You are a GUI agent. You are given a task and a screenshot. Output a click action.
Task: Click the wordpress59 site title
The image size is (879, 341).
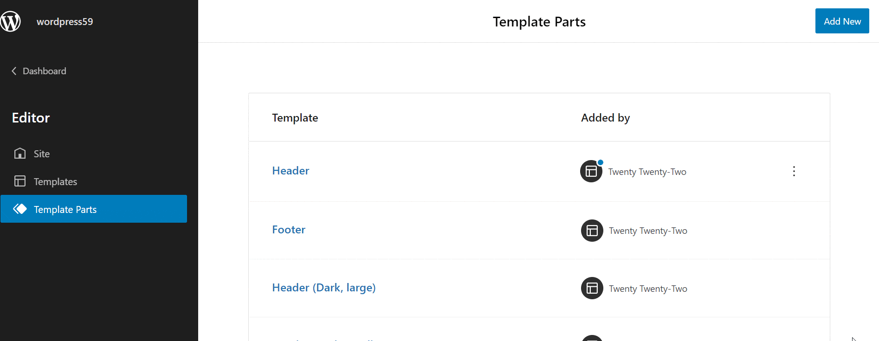[x=65, y=22]
